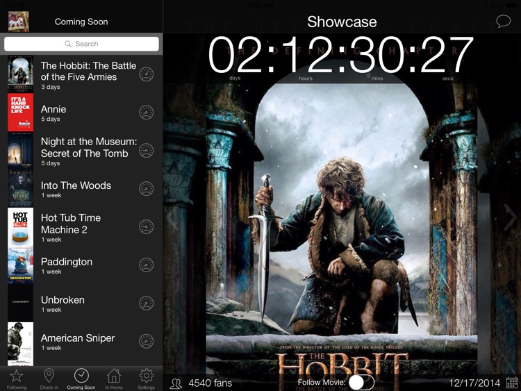
Task: Select the Coming Soon tab
Action: (x=81, y=378)
